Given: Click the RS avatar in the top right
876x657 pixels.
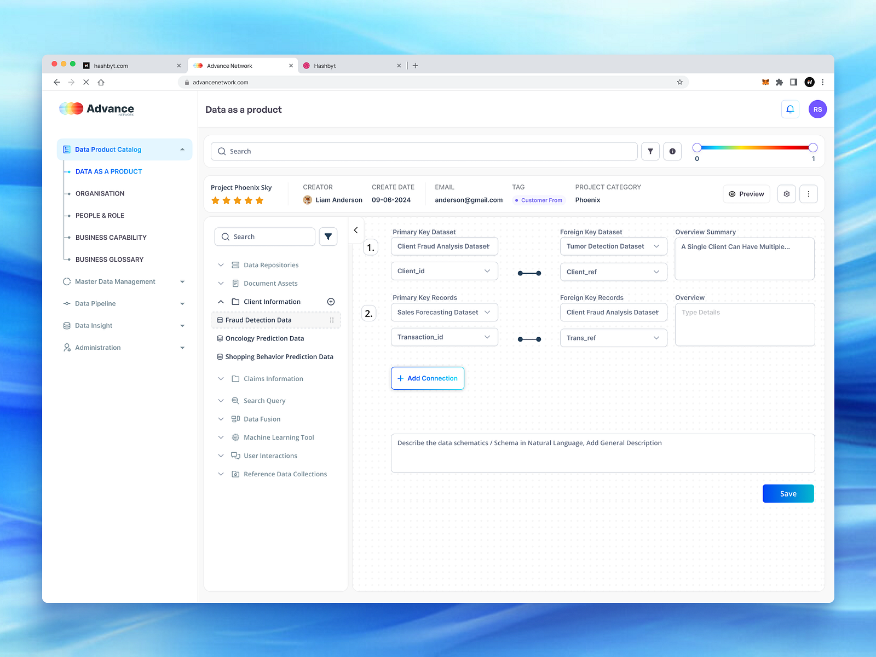Looking at the screenshot, I should pos(817,109).
